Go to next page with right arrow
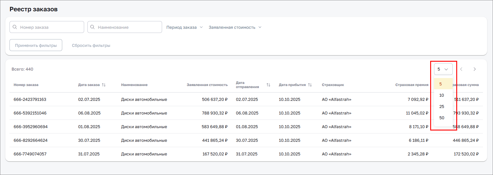This screenshot has width=493, height=175. (x=474, y=69)
